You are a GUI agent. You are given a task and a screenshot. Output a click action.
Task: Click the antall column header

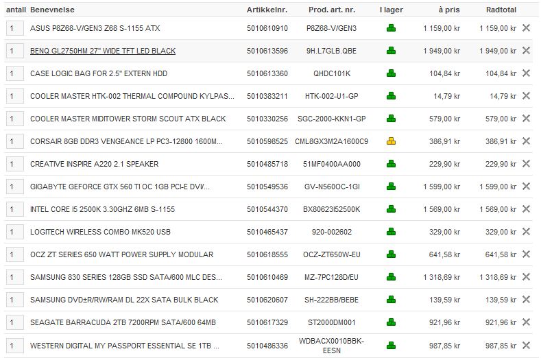pos(16,10)
